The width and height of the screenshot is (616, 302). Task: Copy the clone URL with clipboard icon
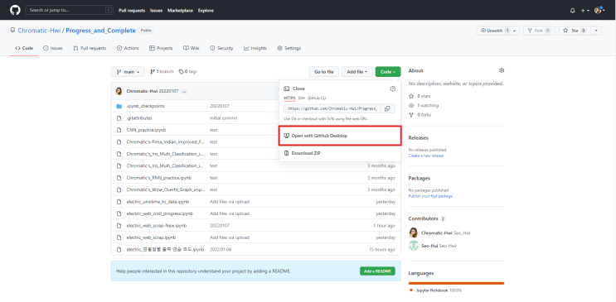tap(387, 108)
